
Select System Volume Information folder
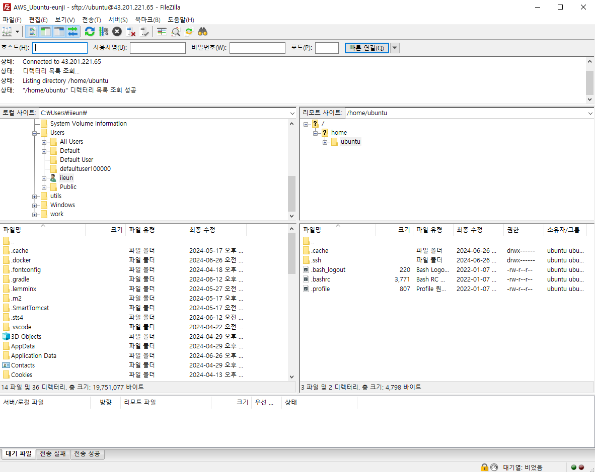click(x=89, y=124)
